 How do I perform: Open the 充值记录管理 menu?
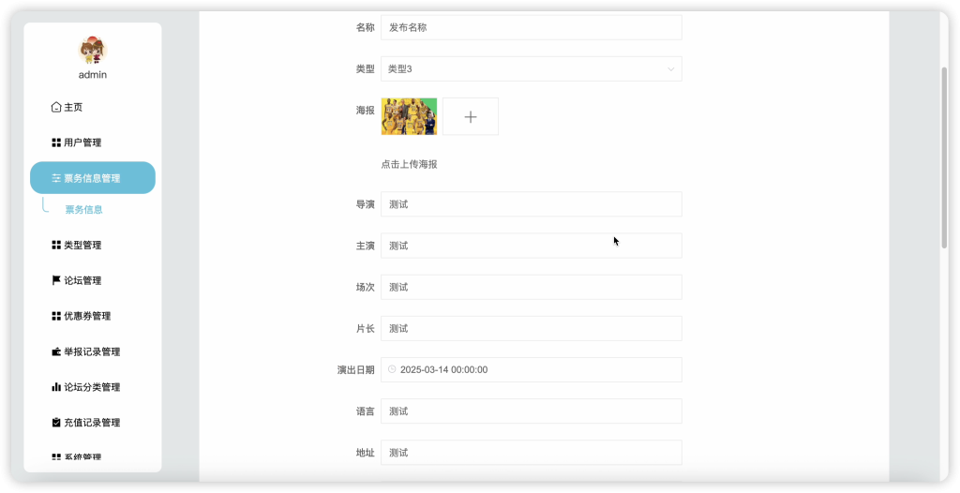tap(93, 423)
